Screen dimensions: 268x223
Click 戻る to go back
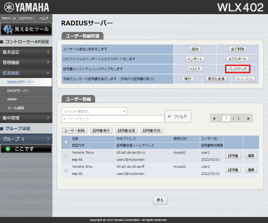[x=160, y=200]
